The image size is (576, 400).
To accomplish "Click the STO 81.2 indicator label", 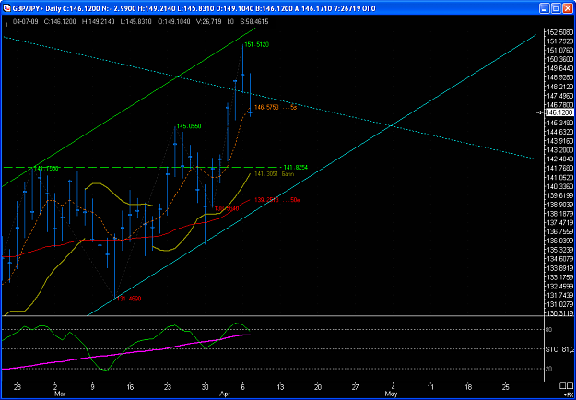I will pos(561,349).
